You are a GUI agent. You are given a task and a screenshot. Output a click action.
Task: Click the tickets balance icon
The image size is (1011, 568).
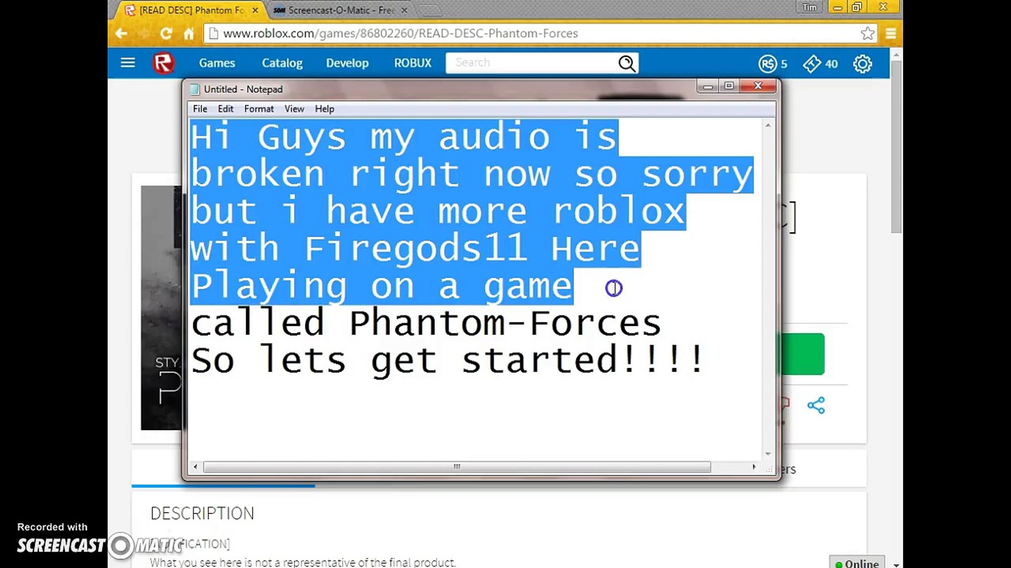811,64
